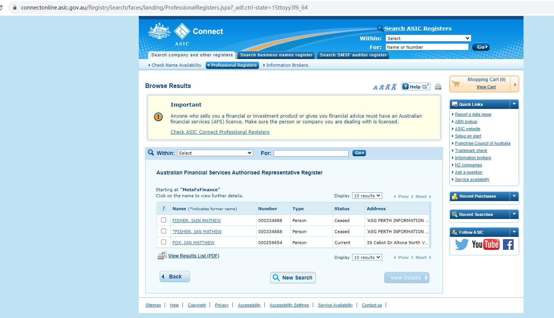The width and height of the screenshot is (554, 318).
Task: Click the browser address bar lock icon
Action: click(x=15, y=8)
